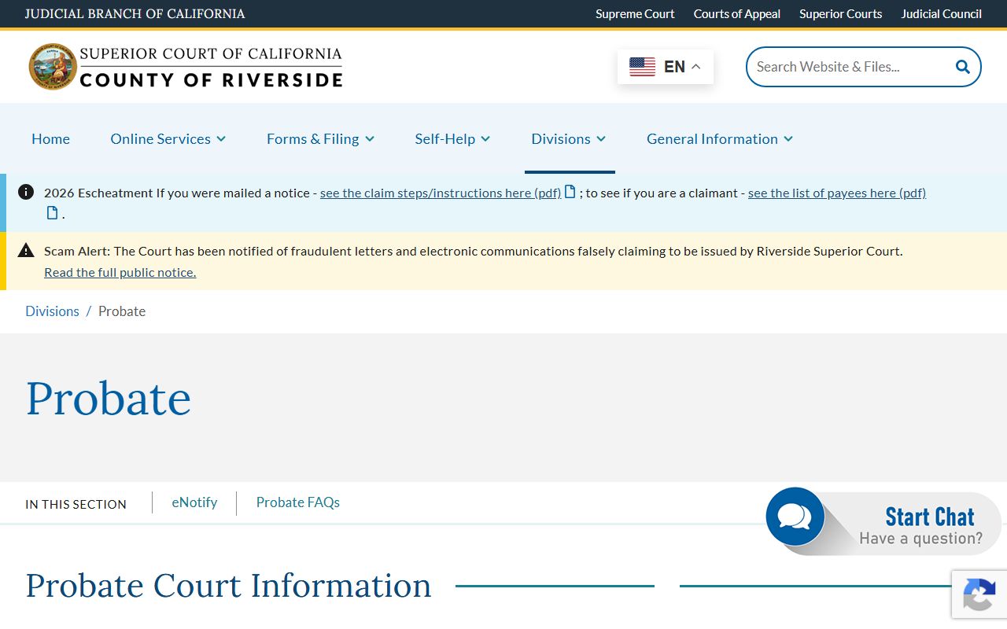Open the list of payees PDF link
The width and height of the screenshot is (1007, 629).
(837, 193)
